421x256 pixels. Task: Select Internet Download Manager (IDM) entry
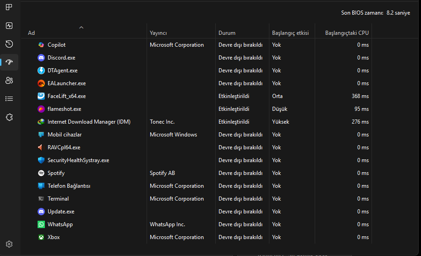point(89,122)
